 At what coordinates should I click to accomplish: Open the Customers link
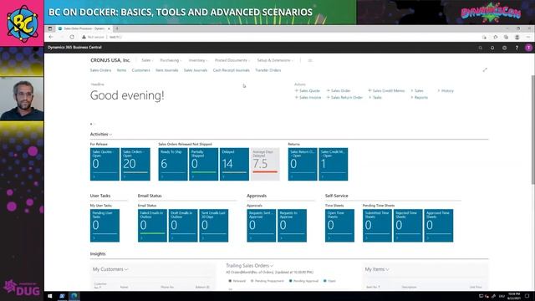140,70
